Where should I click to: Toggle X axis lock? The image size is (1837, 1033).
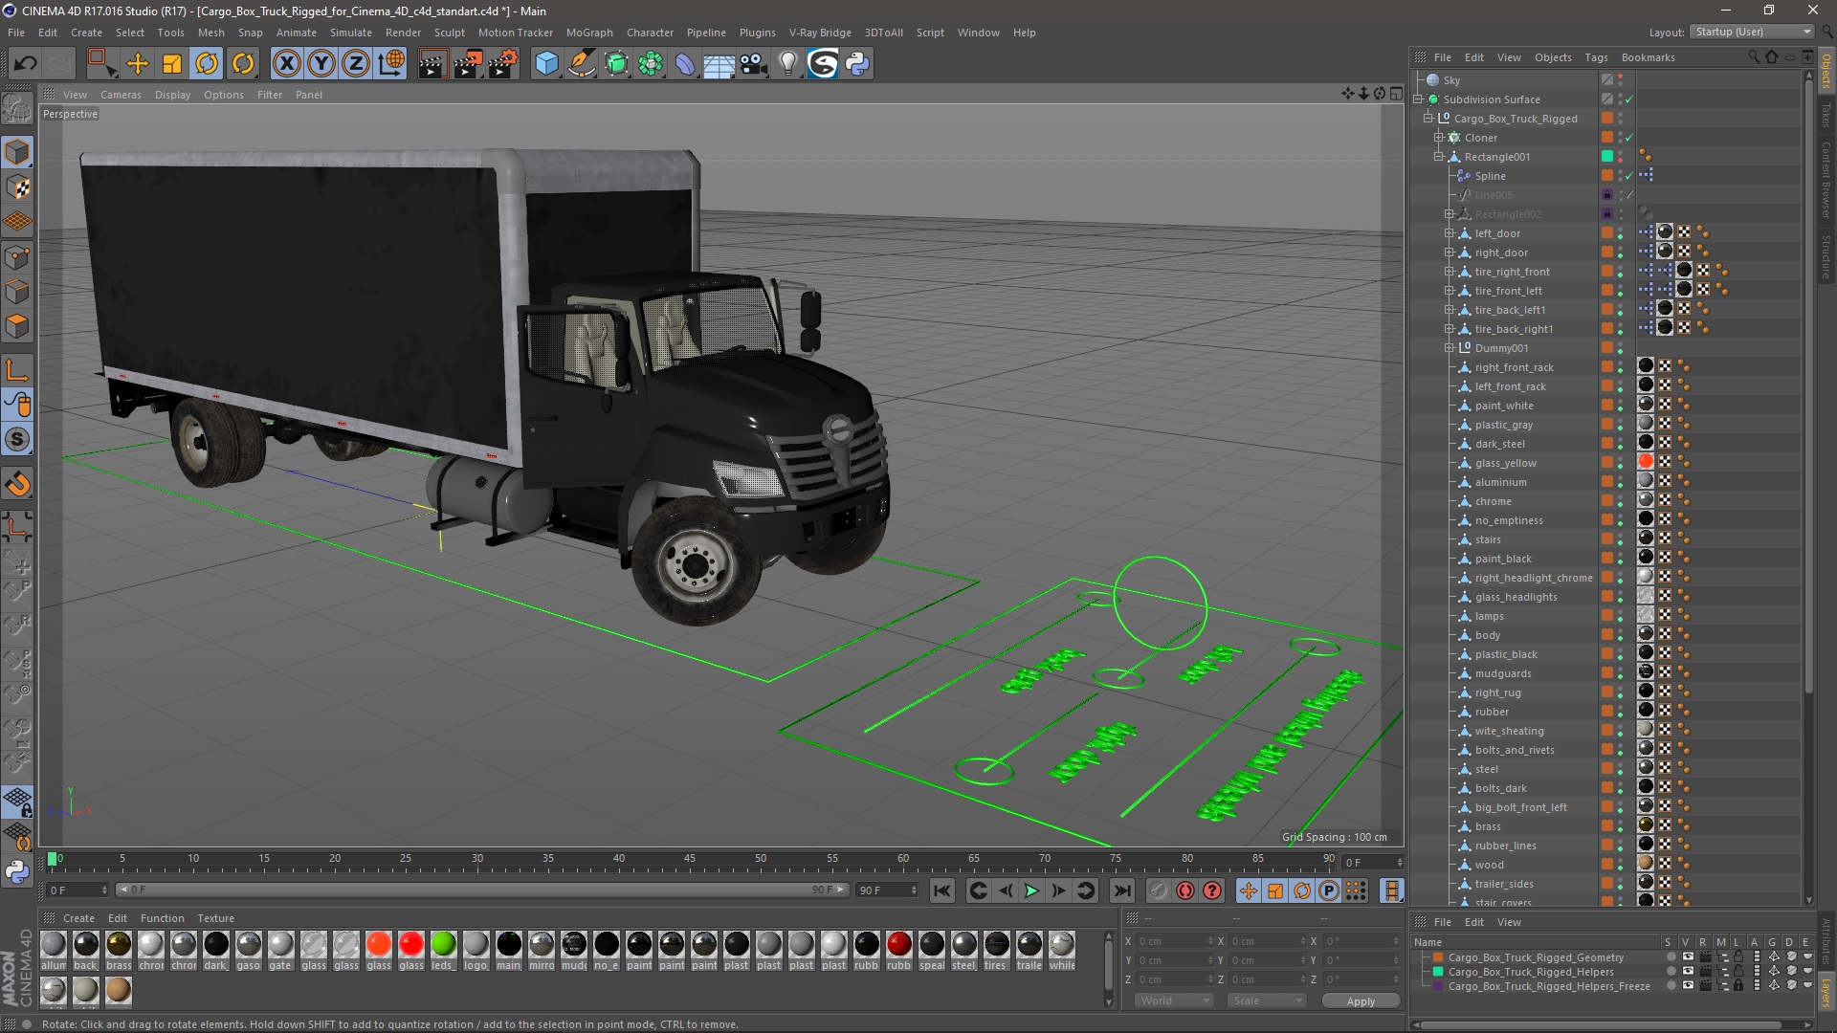(286, 64)
